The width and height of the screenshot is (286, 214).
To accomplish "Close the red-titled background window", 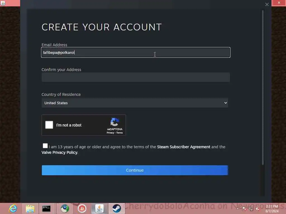I will click(279, 3).
